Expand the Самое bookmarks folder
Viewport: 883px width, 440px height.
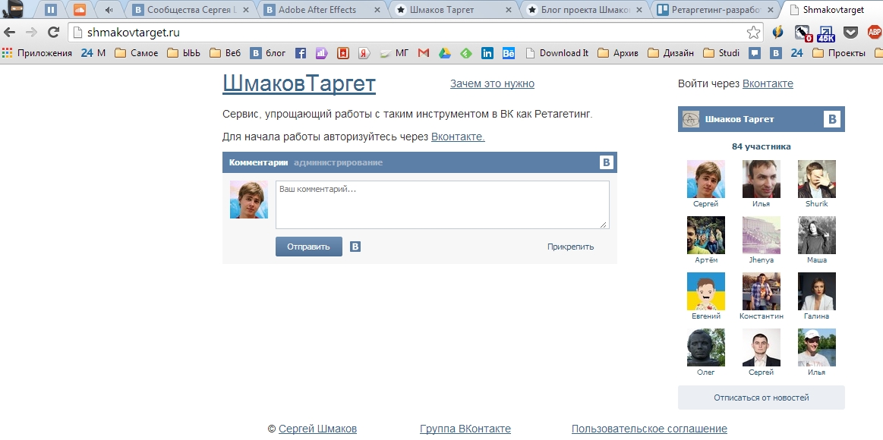[x=136, y=53]
